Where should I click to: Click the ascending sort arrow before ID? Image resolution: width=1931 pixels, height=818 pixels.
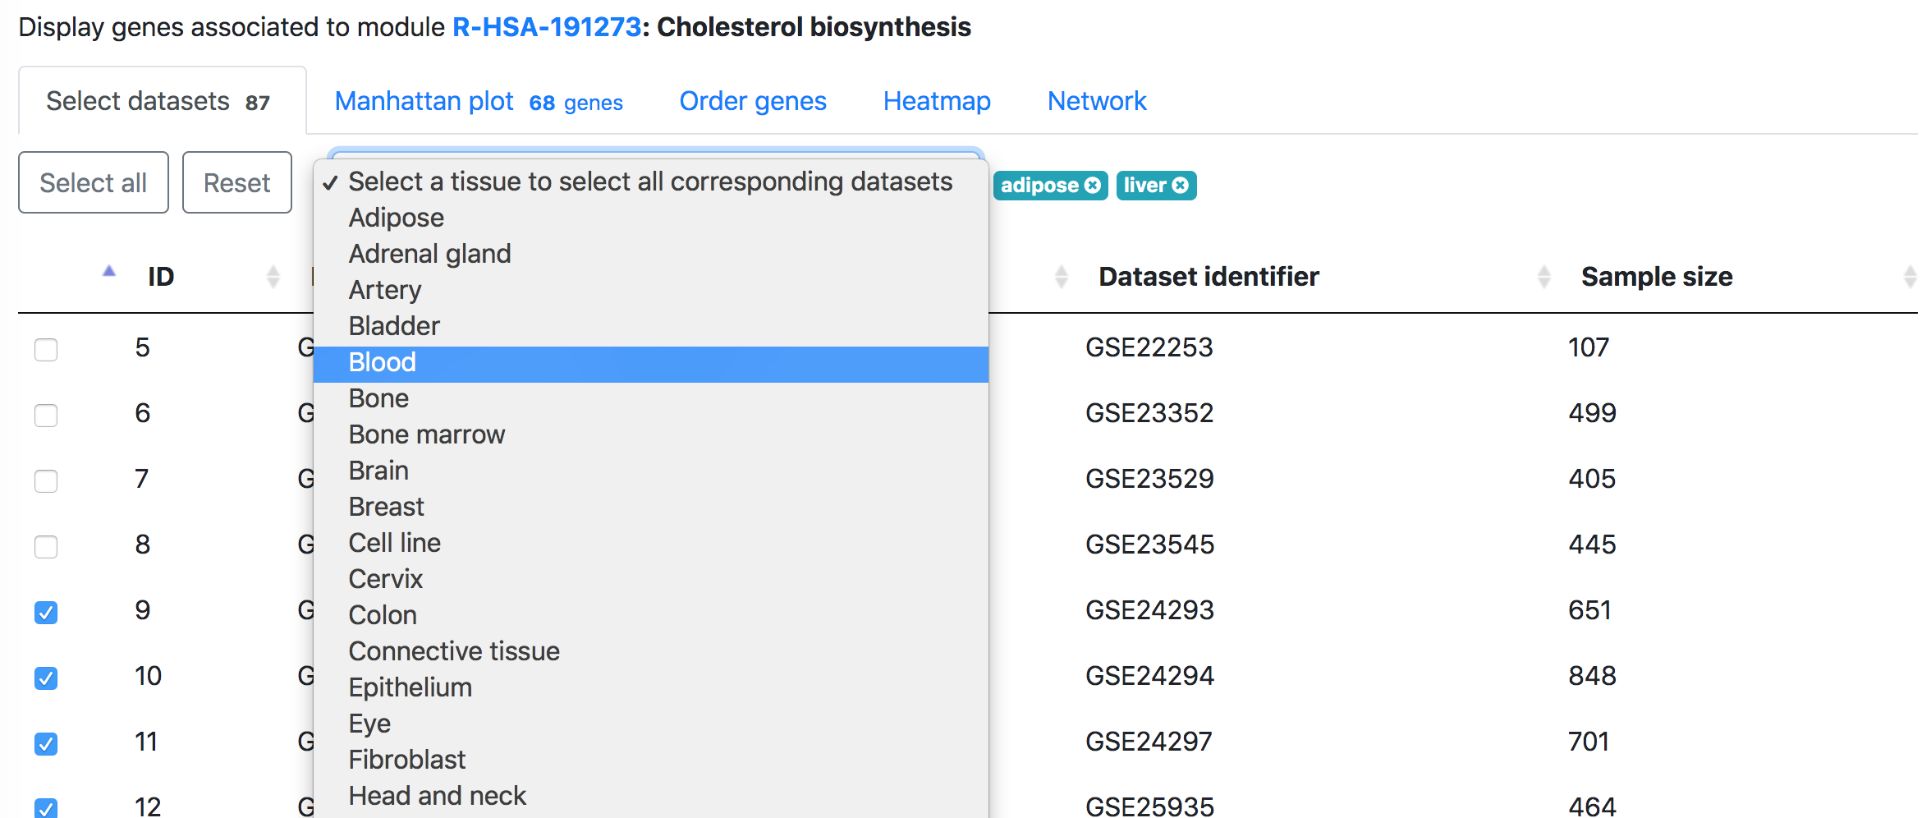pyautogui.click(x=109, y=271)
